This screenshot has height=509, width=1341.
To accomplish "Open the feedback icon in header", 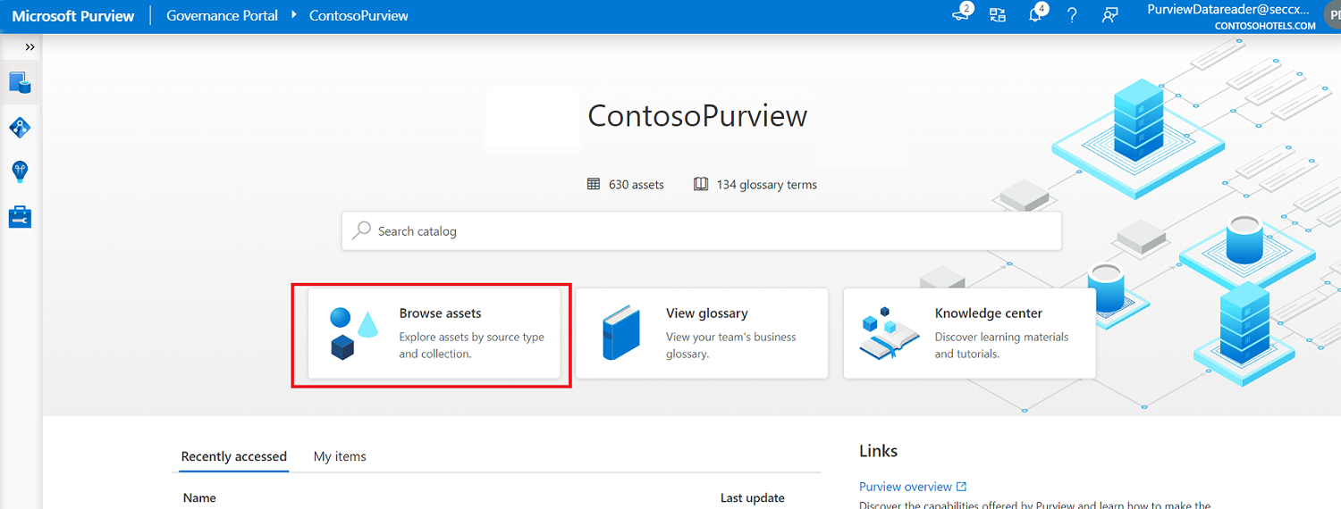I will click(1109, 15).
